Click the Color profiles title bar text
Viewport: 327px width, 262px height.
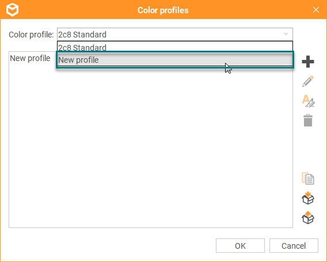coord(163,10)
